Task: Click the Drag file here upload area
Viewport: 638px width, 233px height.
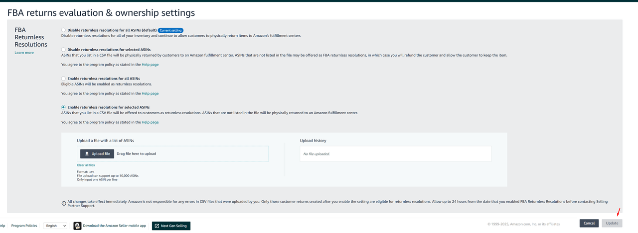Action: [x=189, y=154]
